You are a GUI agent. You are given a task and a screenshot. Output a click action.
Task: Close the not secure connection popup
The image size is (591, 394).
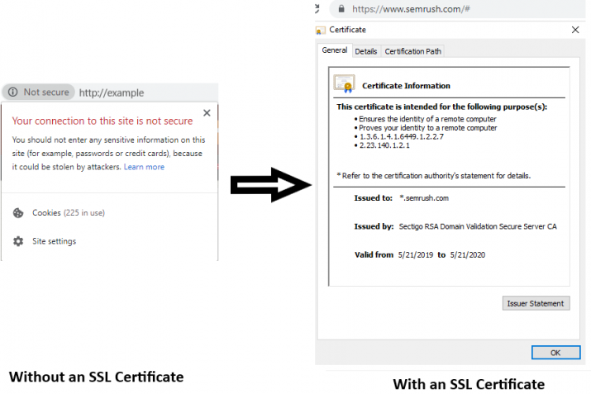point(207,112)
